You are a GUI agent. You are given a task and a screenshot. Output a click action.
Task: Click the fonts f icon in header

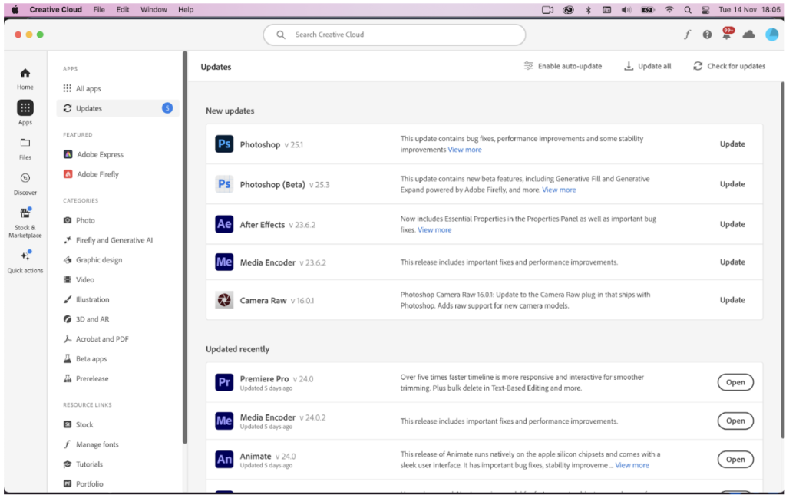click(x=687, y=35)
